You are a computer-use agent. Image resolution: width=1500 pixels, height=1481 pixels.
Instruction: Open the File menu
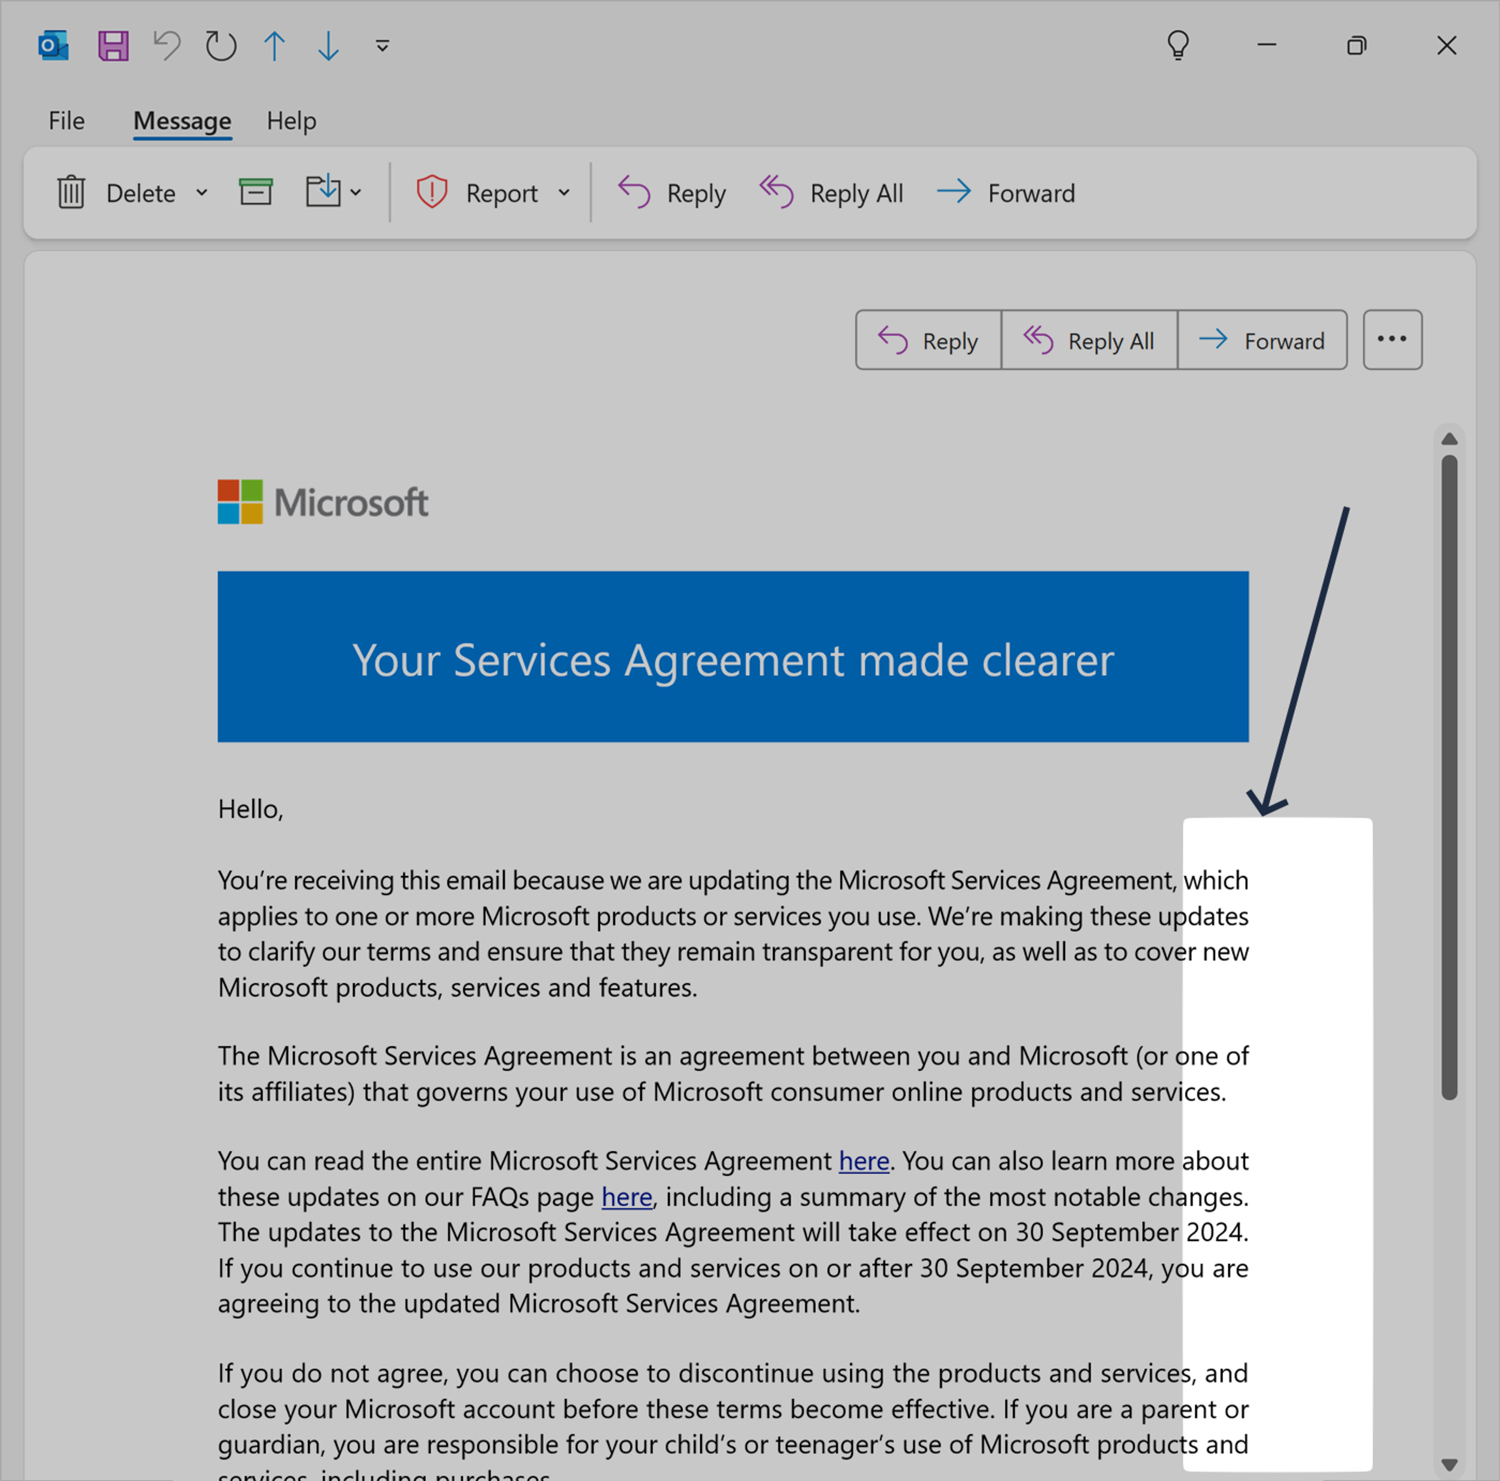point(66,121)
